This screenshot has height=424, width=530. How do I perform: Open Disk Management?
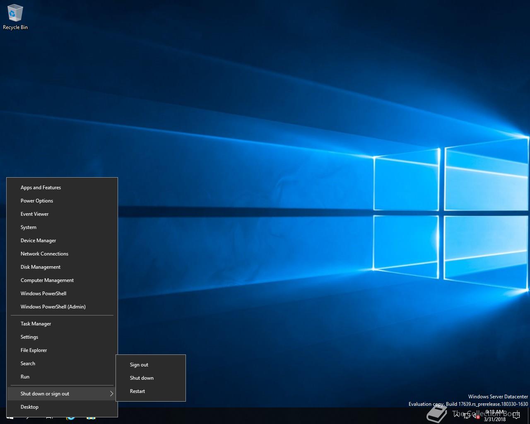[62, 267]
